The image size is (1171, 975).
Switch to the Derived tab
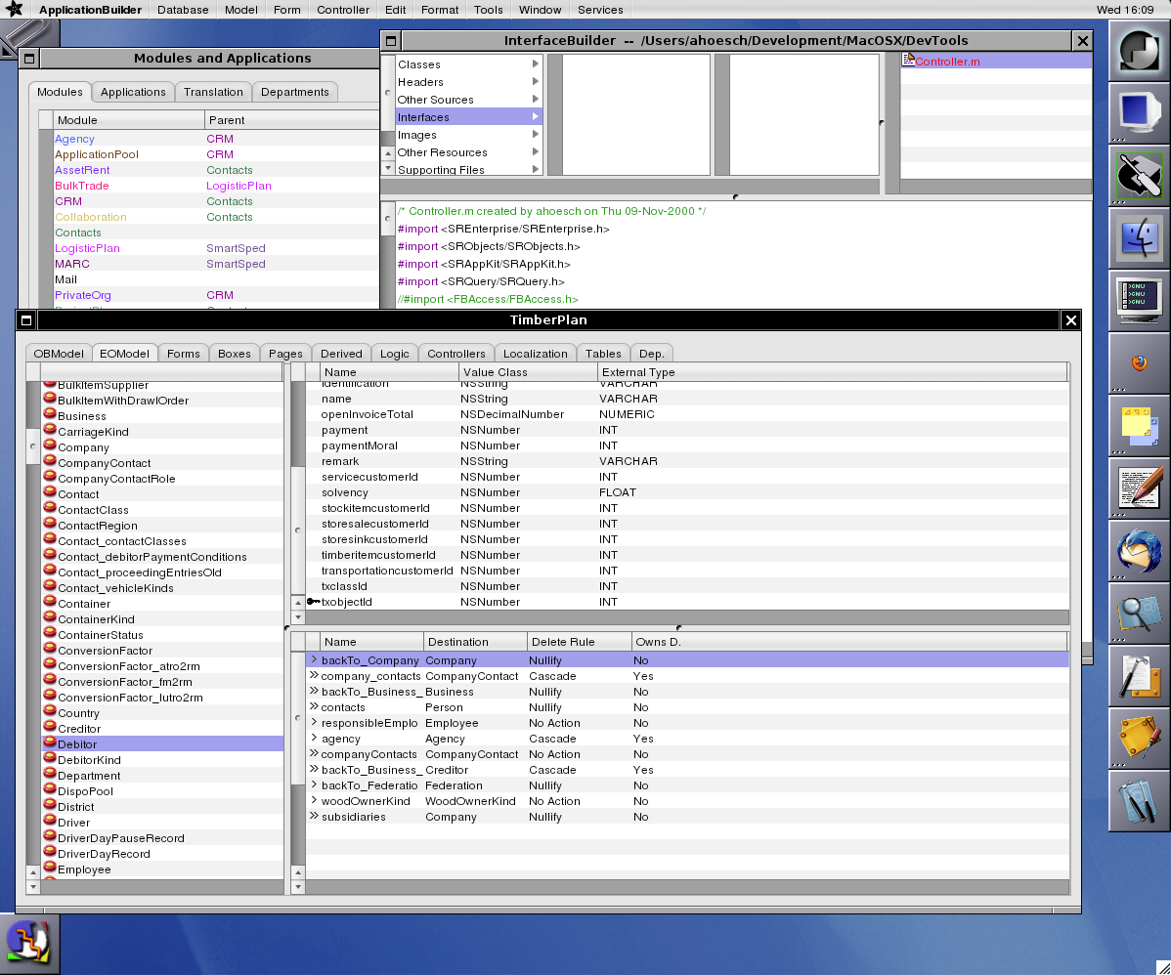[341, 353]
